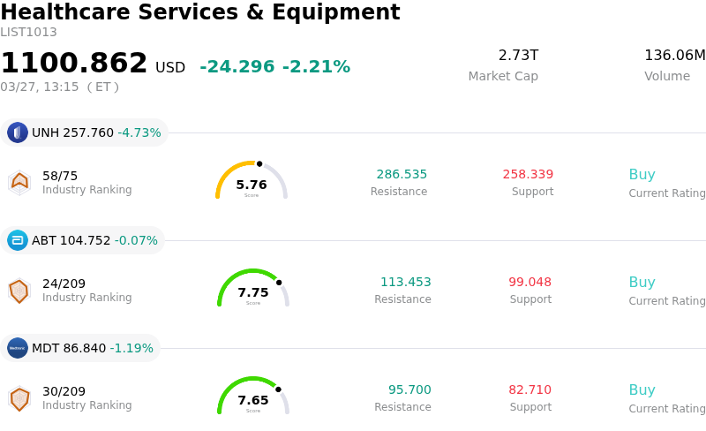Click MDT industry ranking shield icon
Viewport: 706px width, 431px height.
19,398
